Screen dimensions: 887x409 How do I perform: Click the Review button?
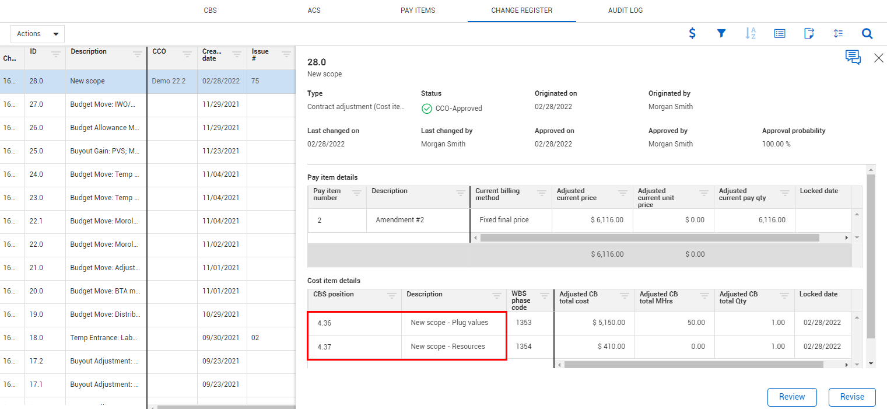pyautogui.click(x=791, y=397)
